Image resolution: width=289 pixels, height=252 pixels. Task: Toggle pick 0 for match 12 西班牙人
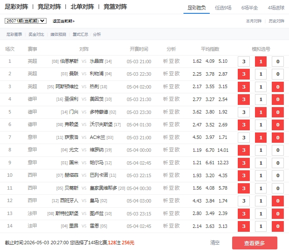[278, 201]
